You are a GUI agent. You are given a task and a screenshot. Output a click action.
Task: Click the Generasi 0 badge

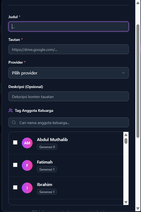click(47, 147)
